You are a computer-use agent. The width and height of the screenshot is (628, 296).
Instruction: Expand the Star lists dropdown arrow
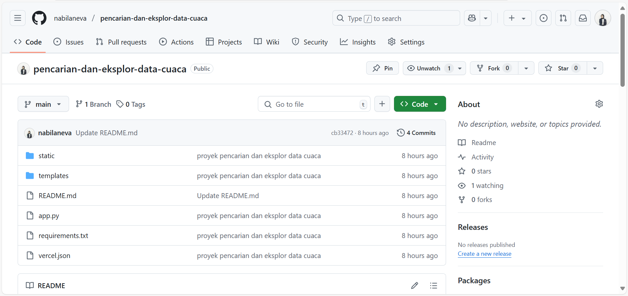pyautogui.click(x=595, y=68)
